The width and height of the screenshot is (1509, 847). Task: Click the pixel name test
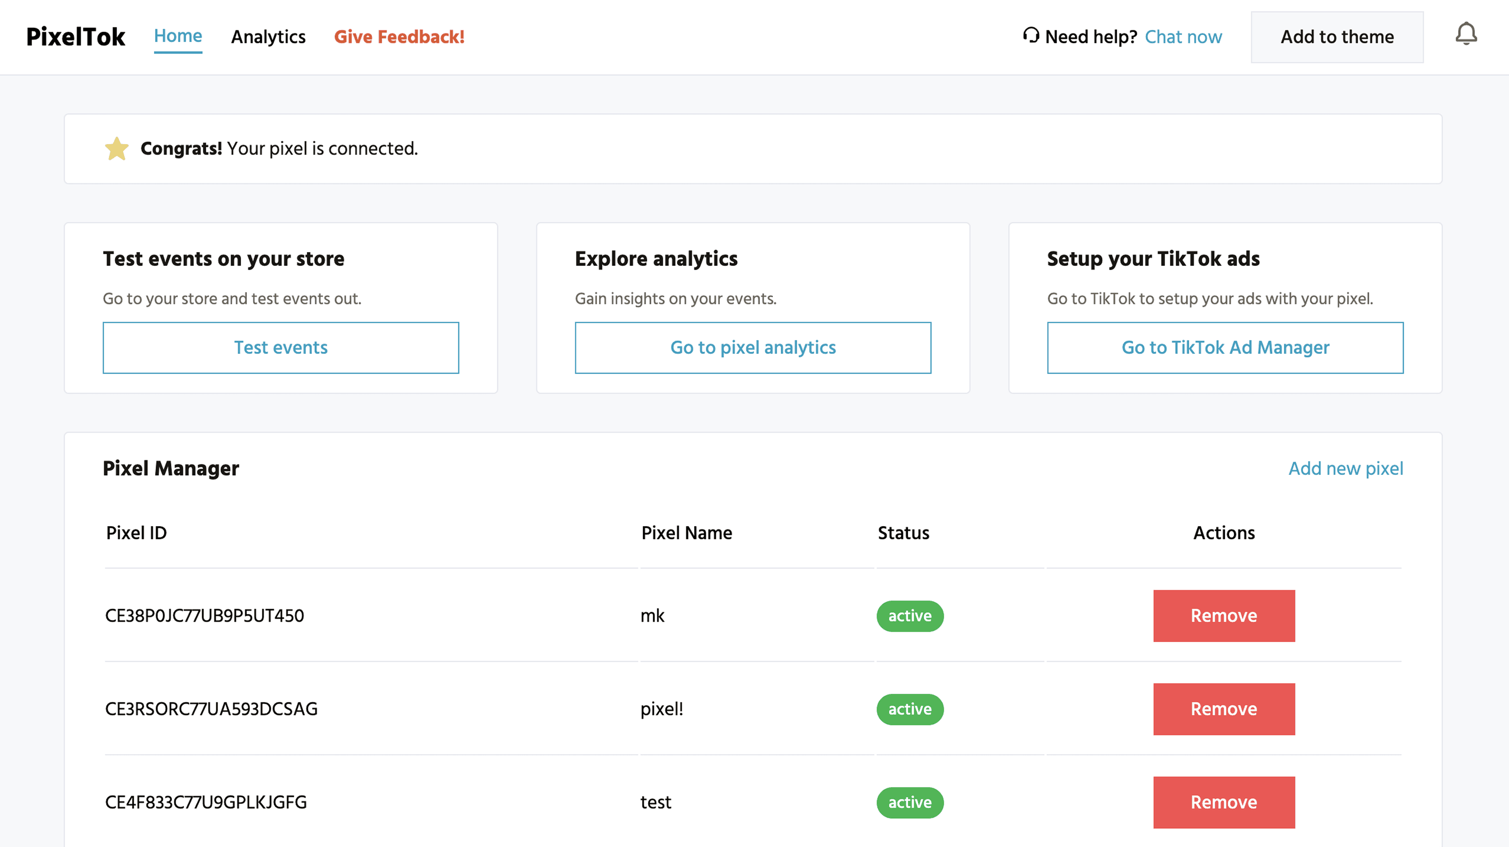pos(656,802)
